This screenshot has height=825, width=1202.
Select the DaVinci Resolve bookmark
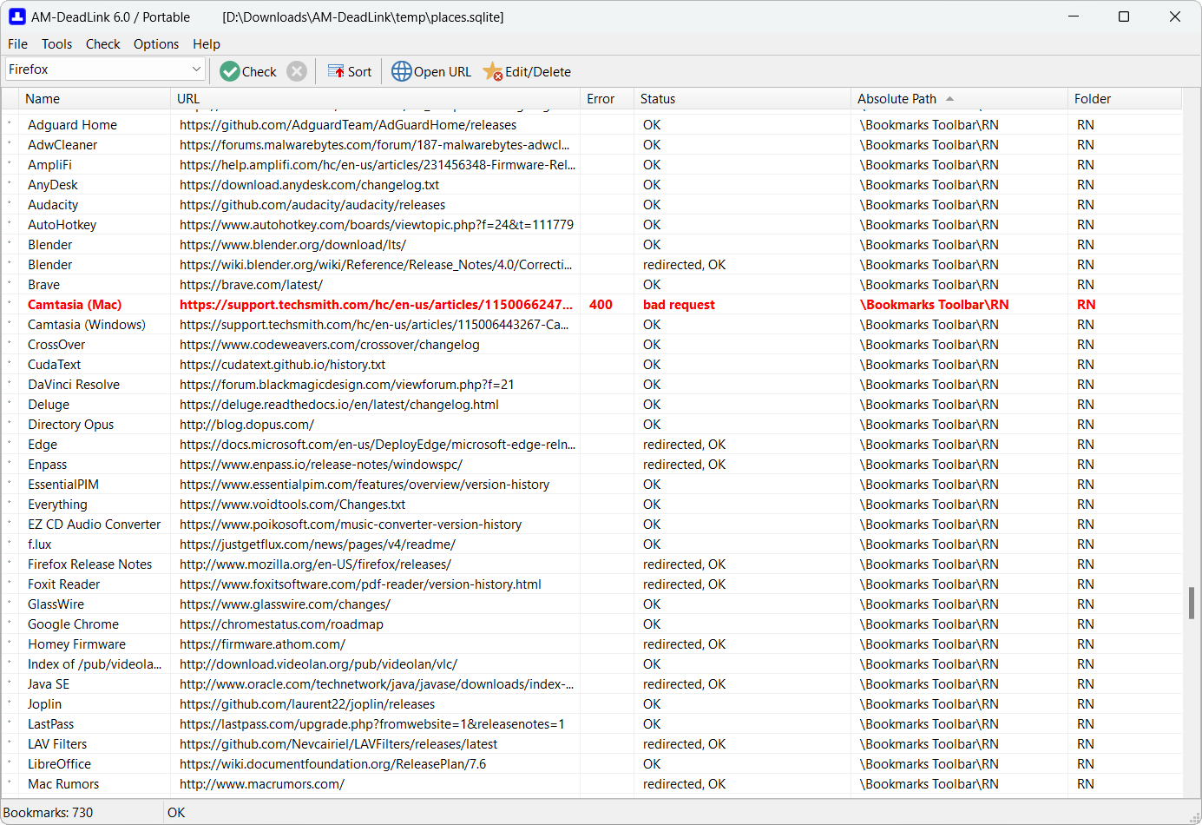coord(74,385)
